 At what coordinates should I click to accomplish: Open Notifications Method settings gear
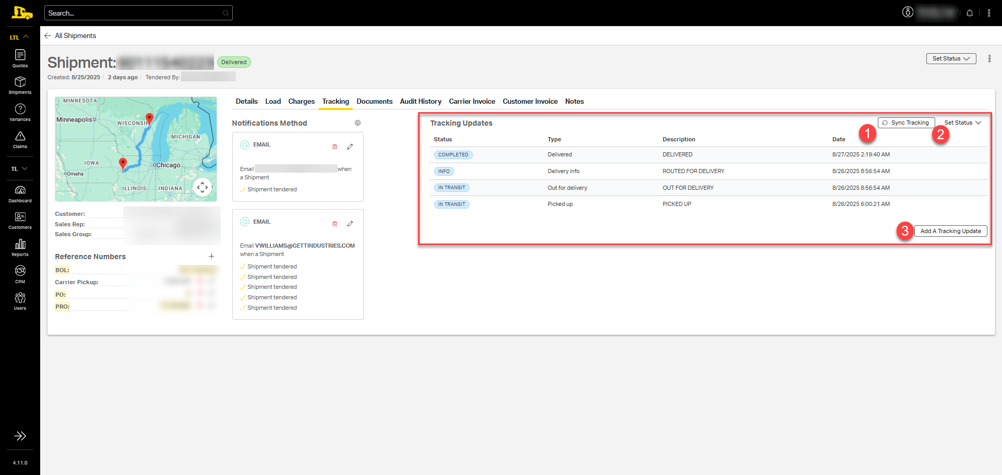coord(357,123)
